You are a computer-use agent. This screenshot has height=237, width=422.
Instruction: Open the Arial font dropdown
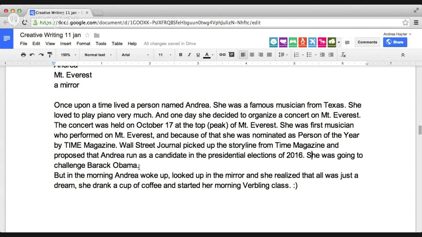coord(135,55)
